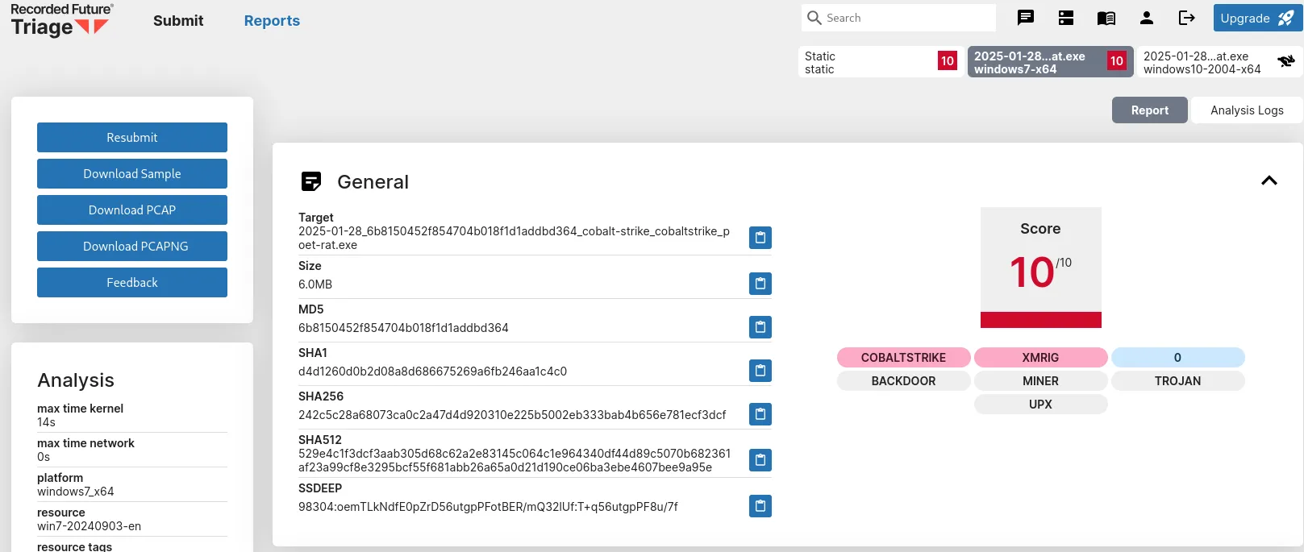Open the documentation book icon

[x=1106, y=18]
